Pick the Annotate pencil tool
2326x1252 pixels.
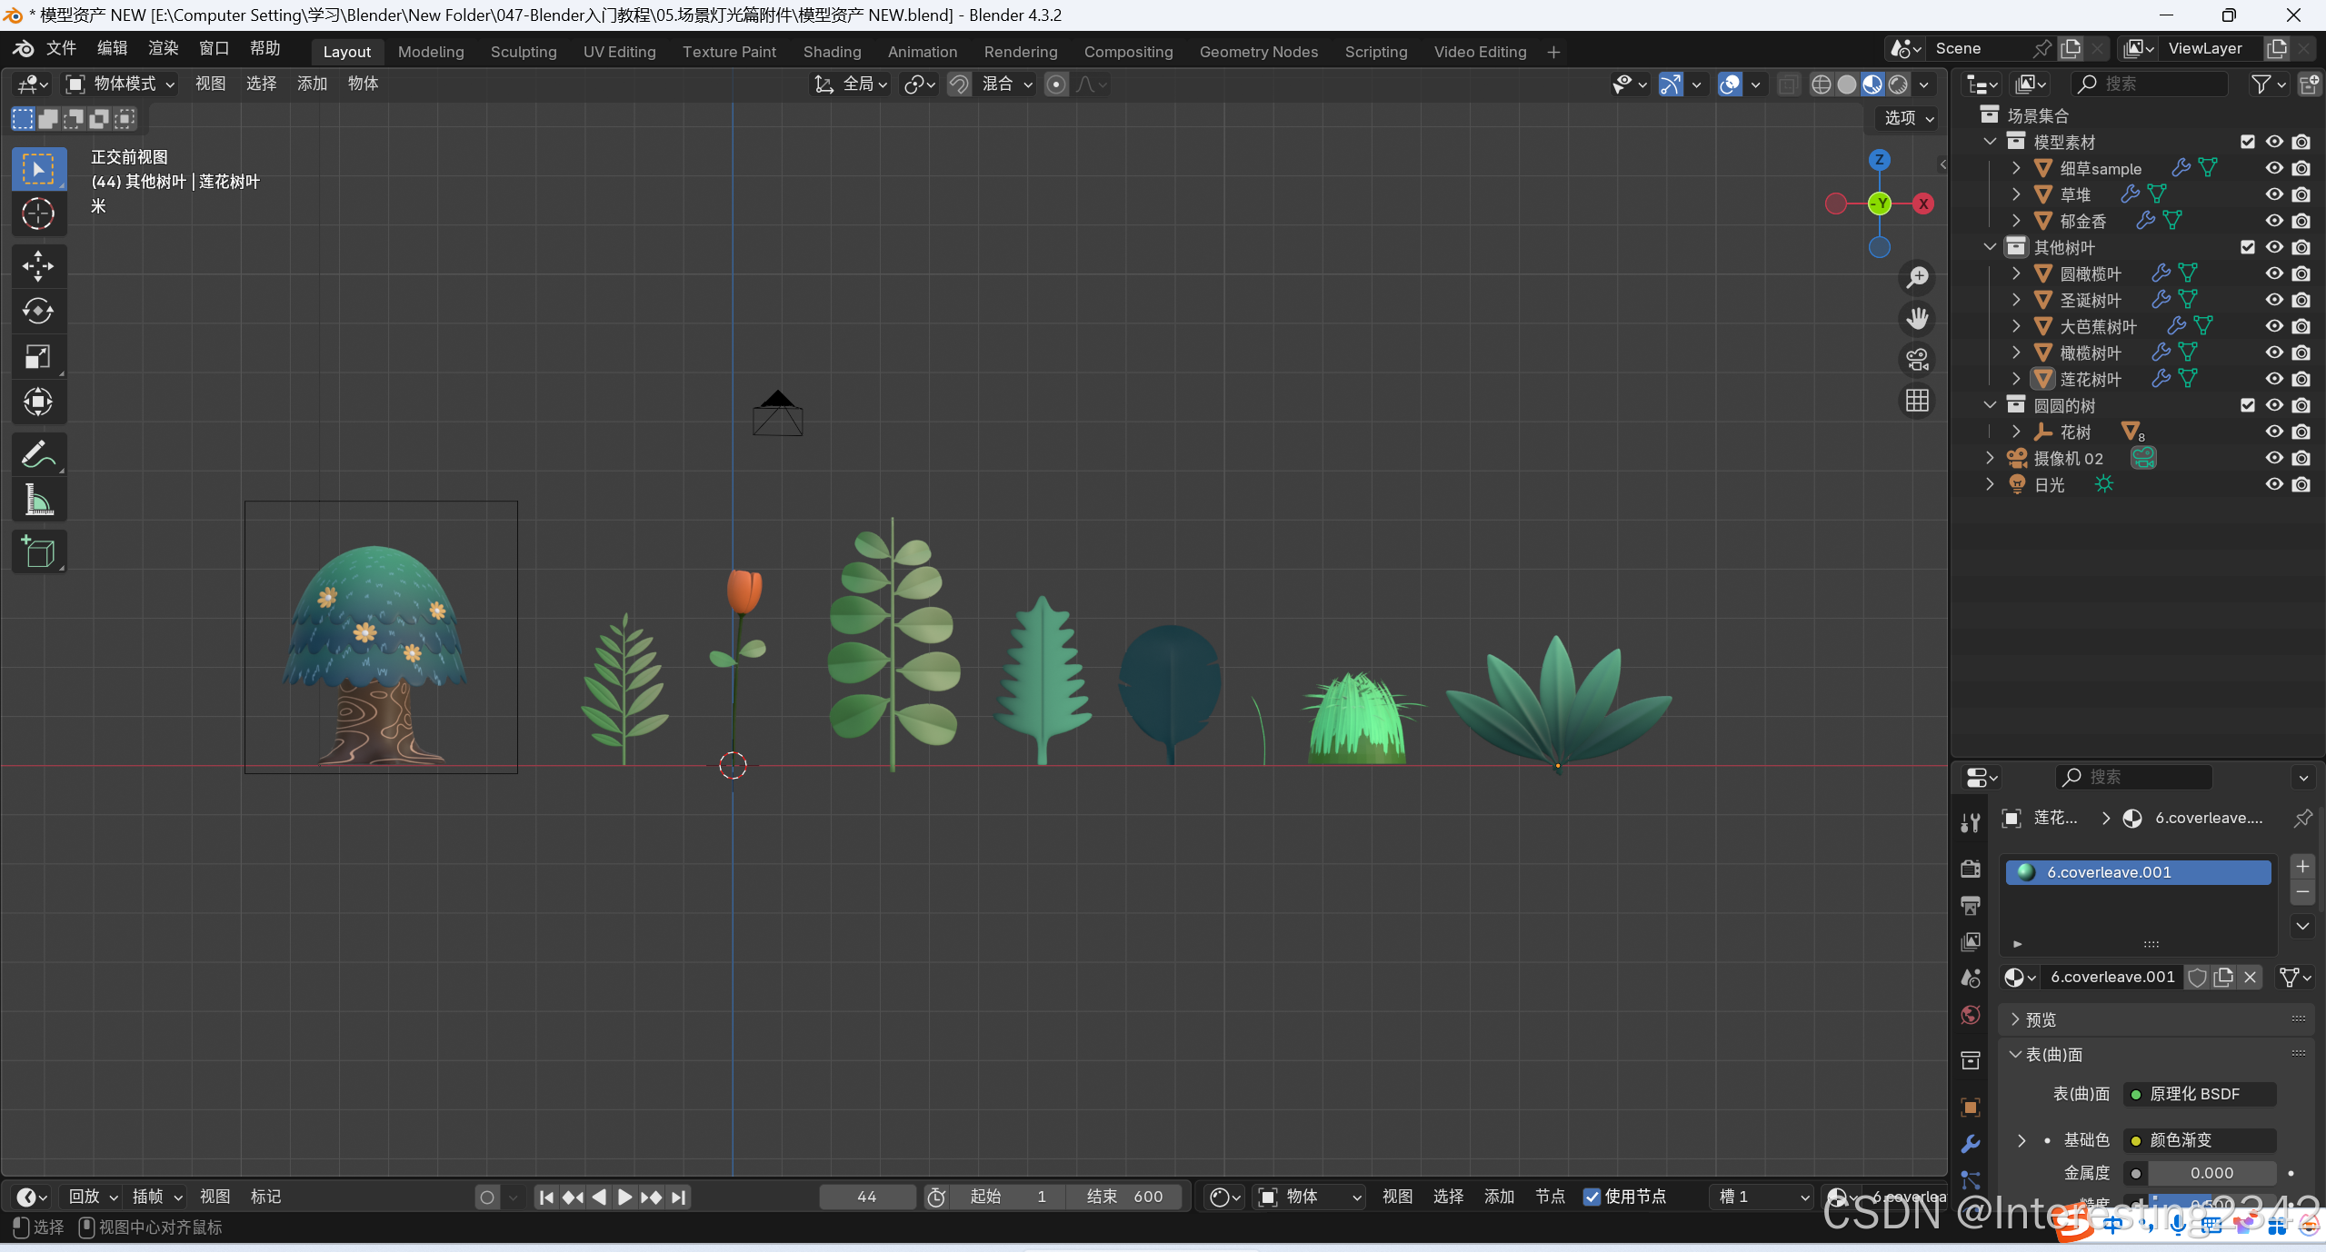(38, 454)
